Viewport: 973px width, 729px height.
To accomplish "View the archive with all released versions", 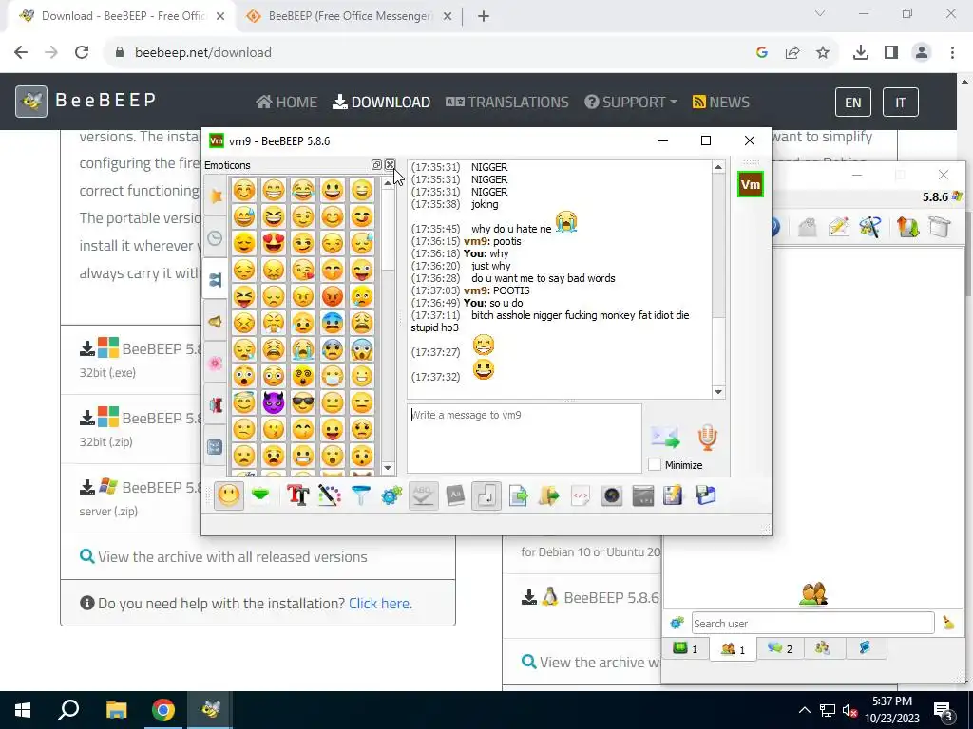I will 223,556.
